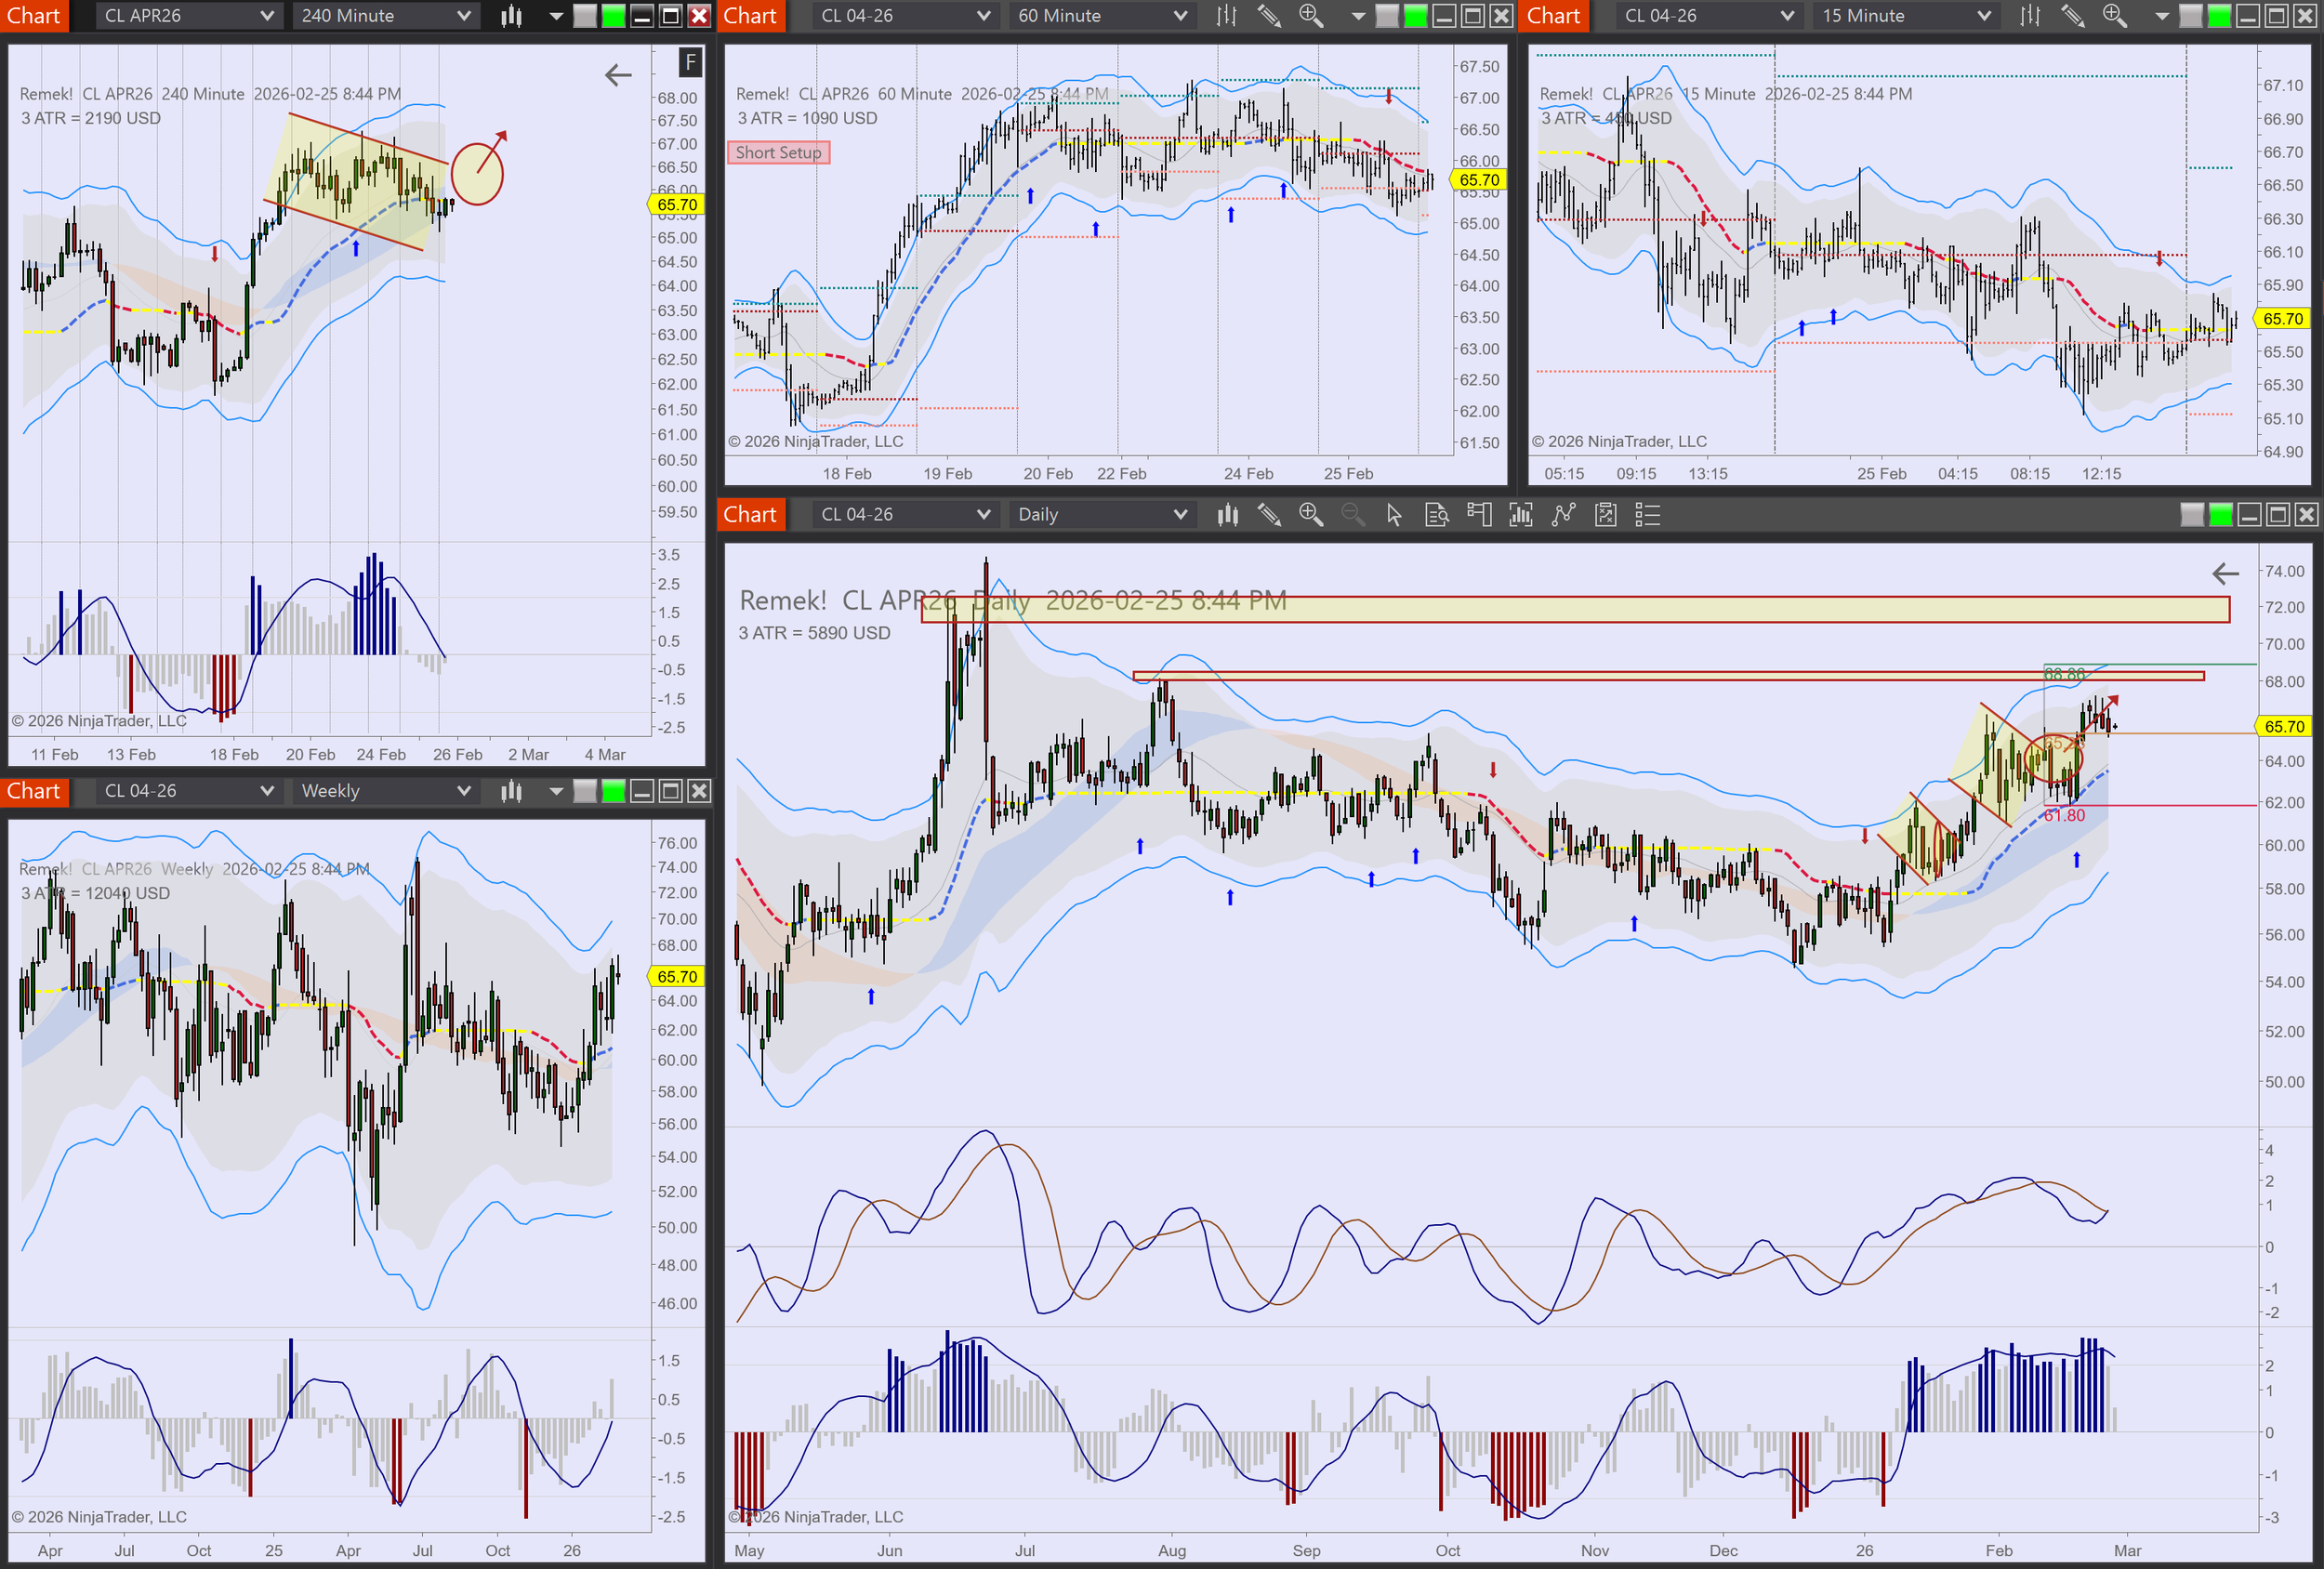
Task: Toggle the F button on 240 Minute chart
Action: (690, 63)
